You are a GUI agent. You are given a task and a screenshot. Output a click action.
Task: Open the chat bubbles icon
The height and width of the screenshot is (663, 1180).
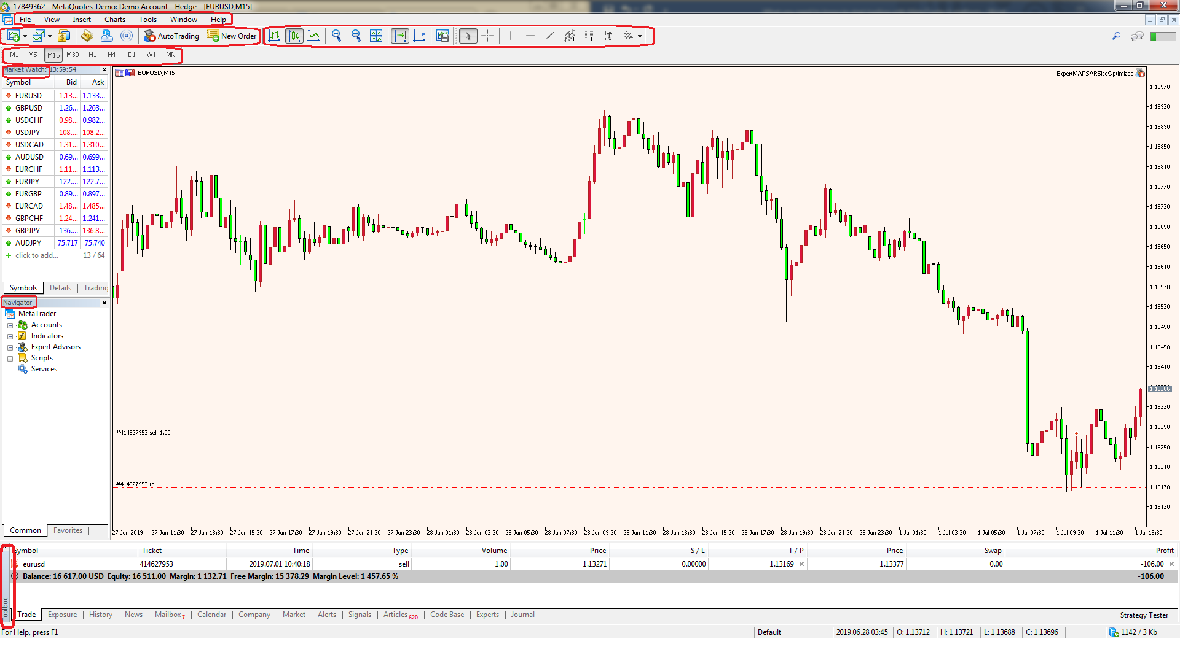tap(1137, 36)
